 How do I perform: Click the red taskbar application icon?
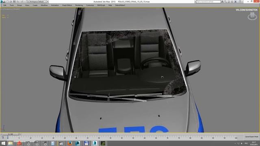coord(19,143)
